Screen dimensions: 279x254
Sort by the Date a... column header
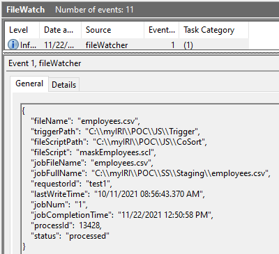click(x=61, y=30)
